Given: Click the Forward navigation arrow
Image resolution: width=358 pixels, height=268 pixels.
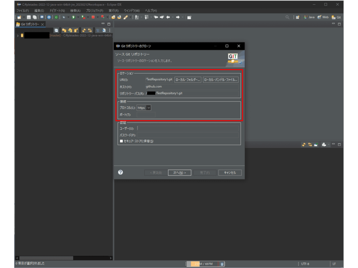Looking at the screenshot, I should pyautogui.click(x=178, y=17).
